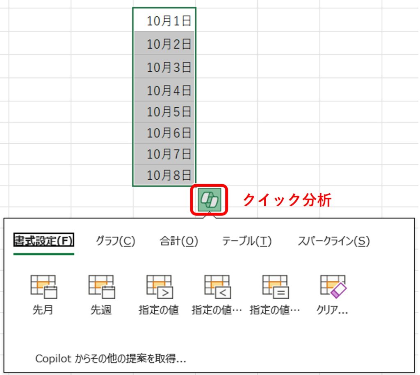This screenshot has height=375, width=420.
Task: Select the 10月5日 date cell
Action: click(164, 111)
